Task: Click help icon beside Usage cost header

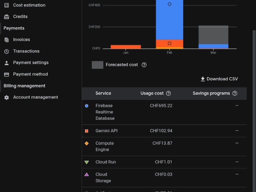Action: 168,93
